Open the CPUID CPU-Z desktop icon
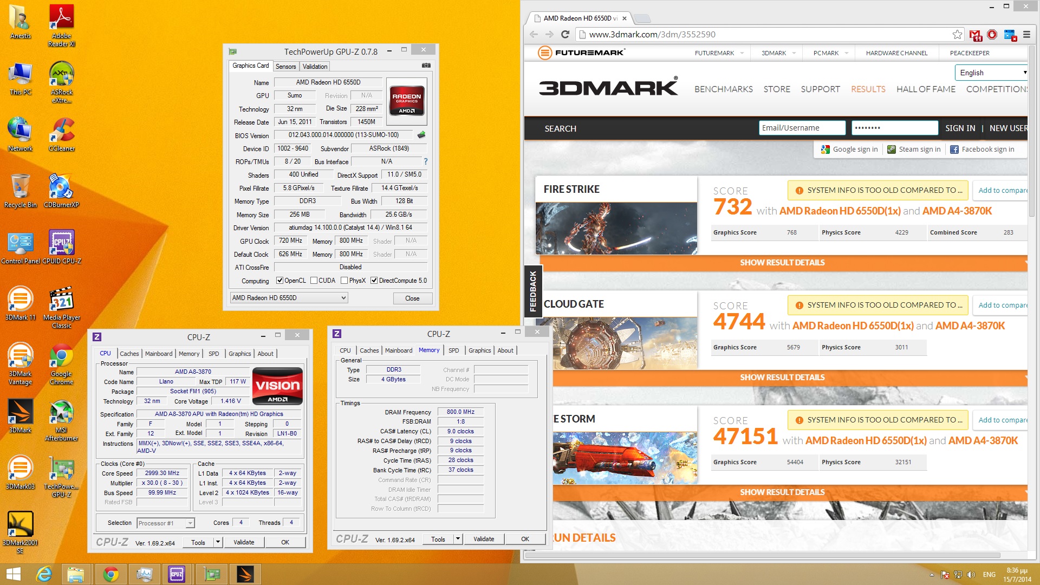1040x585 pixels. pyautogui.click(x=61, y=247)
